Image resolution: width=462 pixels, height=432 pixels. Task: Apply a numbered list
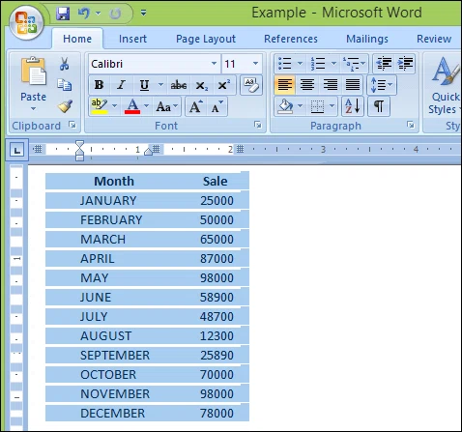coord(318,64)
